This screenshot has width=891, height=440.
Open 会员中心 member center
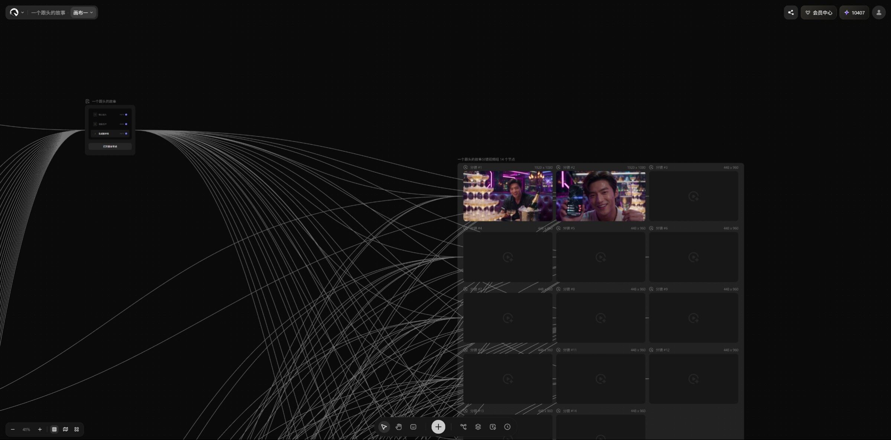click(819, 13)
